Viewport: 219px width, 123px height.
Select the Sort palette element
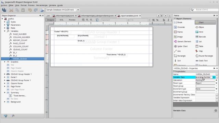coord(178,61)
